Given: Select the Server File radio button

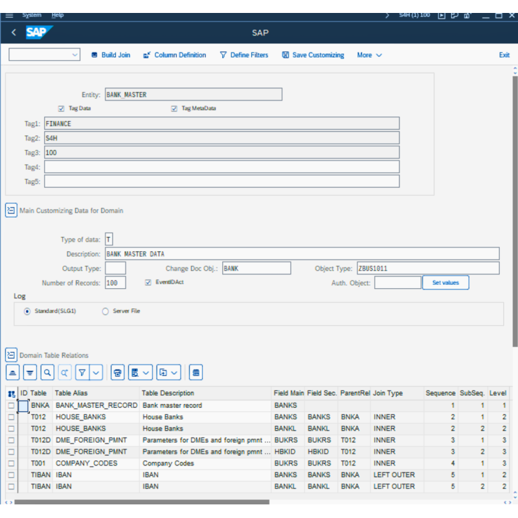Looking at the screenshot, I should 106,311.
